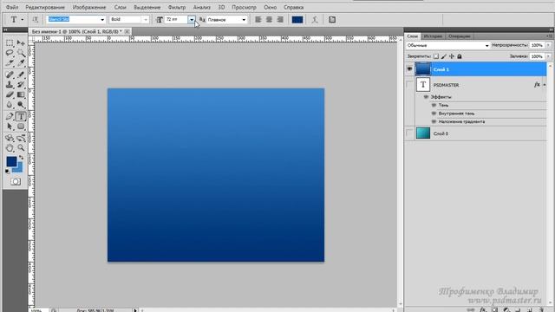Switch to the История tab
This screenshot has height=312, width=555.
click(x=433, y=36)
